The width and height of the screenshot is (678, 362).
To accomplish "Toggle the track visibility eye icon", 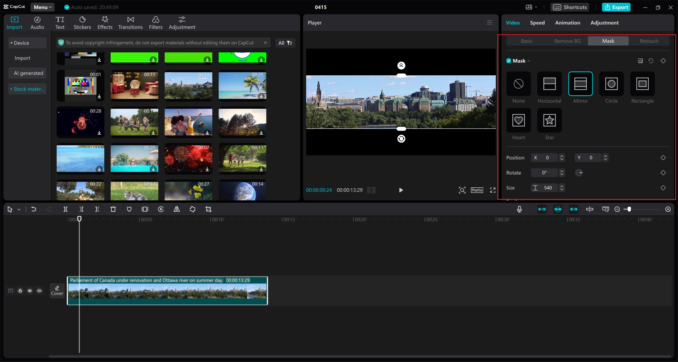I will click(30, 290).
